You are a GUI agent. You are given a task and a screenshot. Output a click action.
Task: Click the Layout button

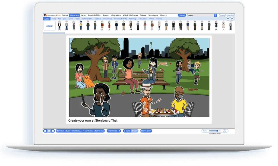(60, 131)
